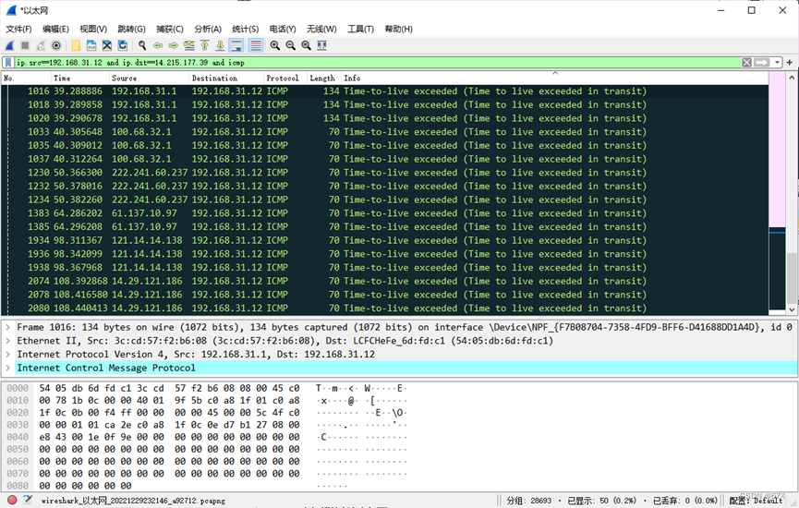This screenshot has width=799, height=508.
Task: Click the 配置: Default profile in status bar
Action: 757,501
